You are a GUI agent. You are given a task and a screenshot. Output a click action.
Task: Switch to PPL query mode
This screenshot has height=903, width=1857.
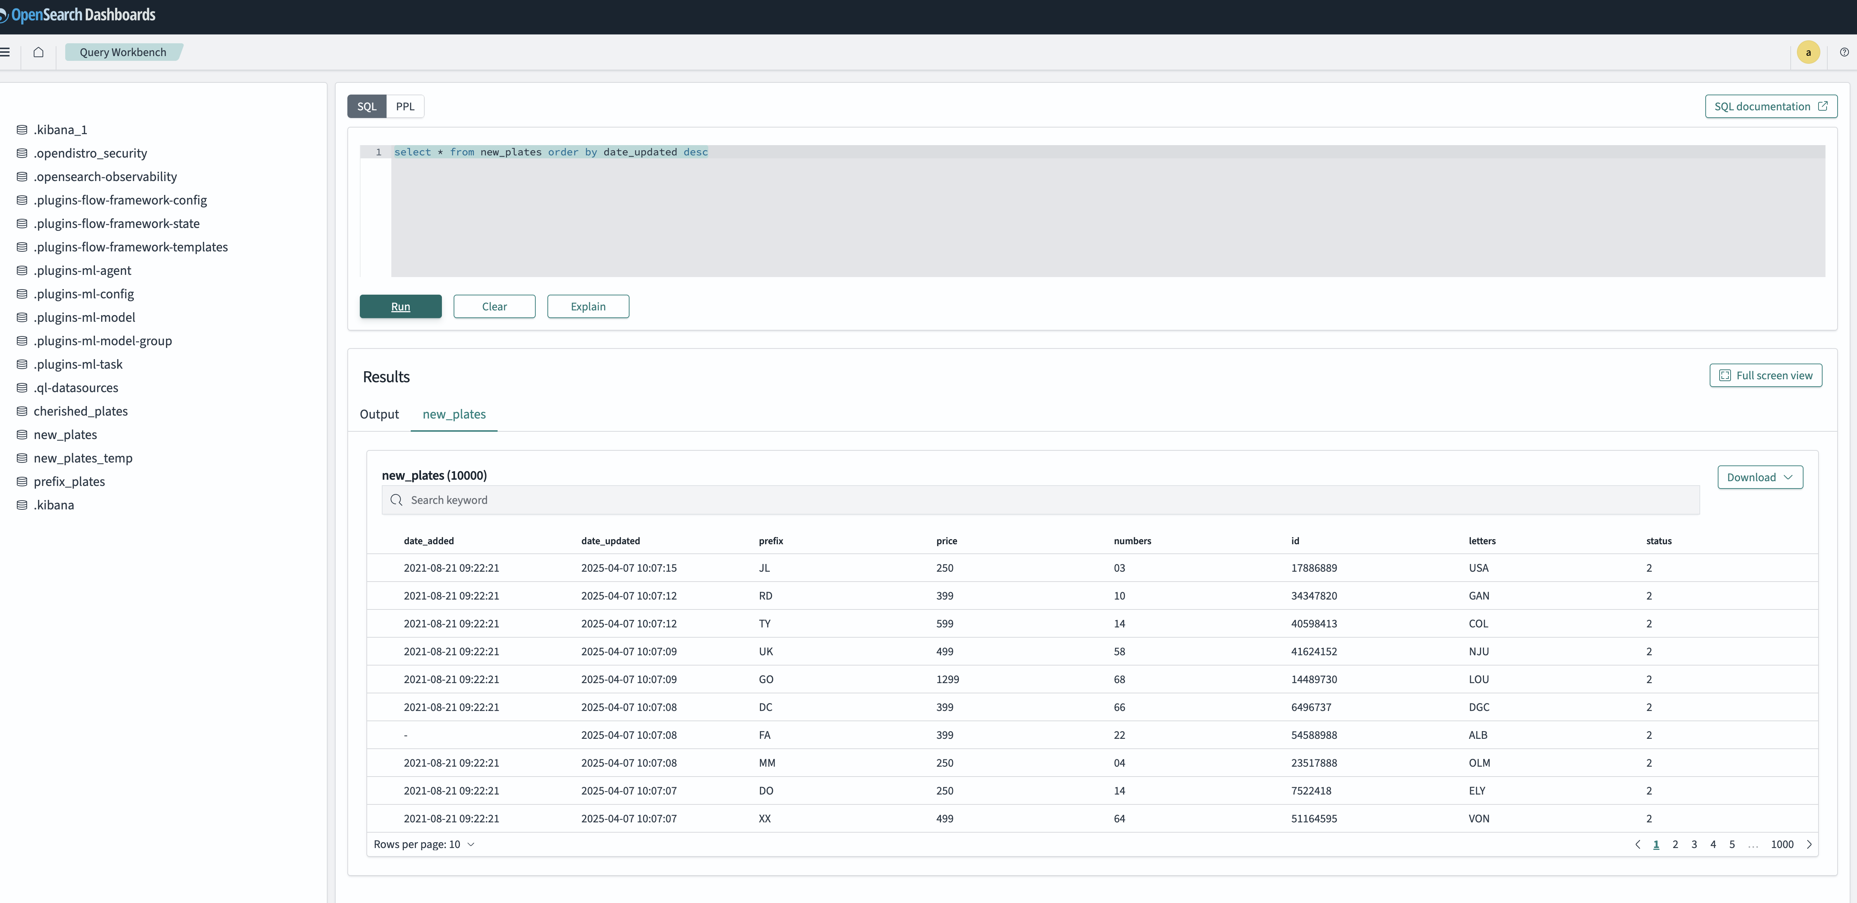(x=405, y=106)
